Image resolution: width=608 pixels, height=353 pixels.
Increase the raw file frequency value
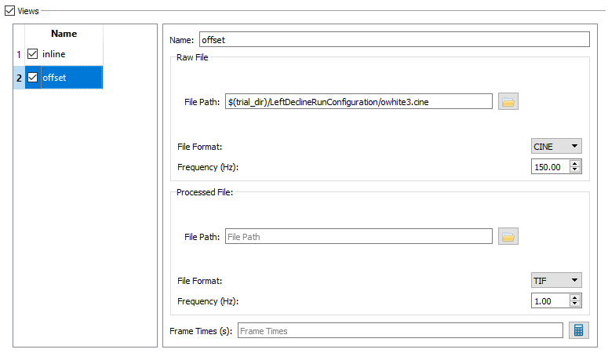click(575, 164)
